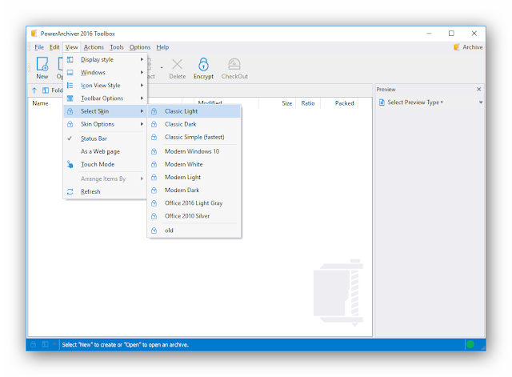Toggle Touch Mode on
Screen dimensions: 512x377
pyautogui.click(x=106, y=164)
